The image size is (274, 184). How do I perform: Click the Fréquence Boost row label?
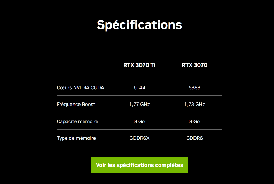pyautogui.click(x=76, y=104)
